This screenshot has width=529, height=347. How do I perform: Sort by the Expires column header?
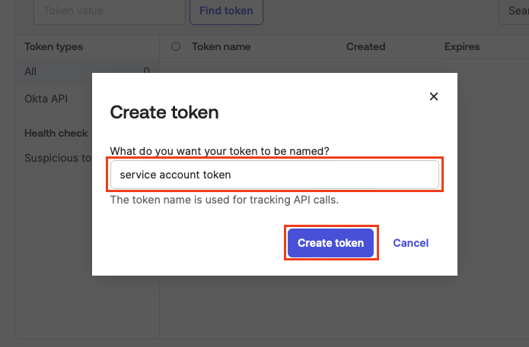pos(462,46)
